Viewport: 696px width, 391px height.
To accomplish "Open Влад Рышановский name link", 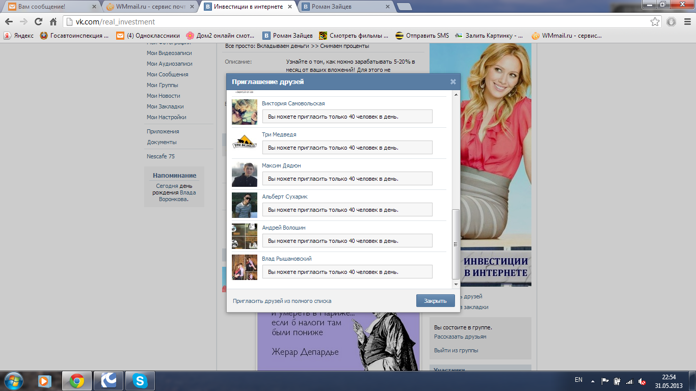I will tap(286, 259).
